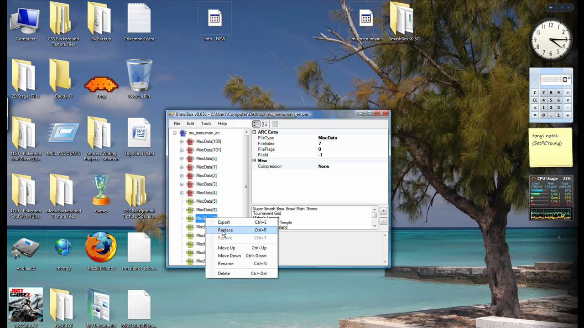The width and height of the screenshot is (584, 328).
Task: Select the Top Jobs I Want document
Action: [x=139, y=137]
